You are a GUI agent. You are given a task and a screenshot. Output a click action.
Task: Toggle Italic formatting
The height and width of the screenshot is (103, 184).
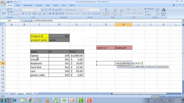click(26, 14)
